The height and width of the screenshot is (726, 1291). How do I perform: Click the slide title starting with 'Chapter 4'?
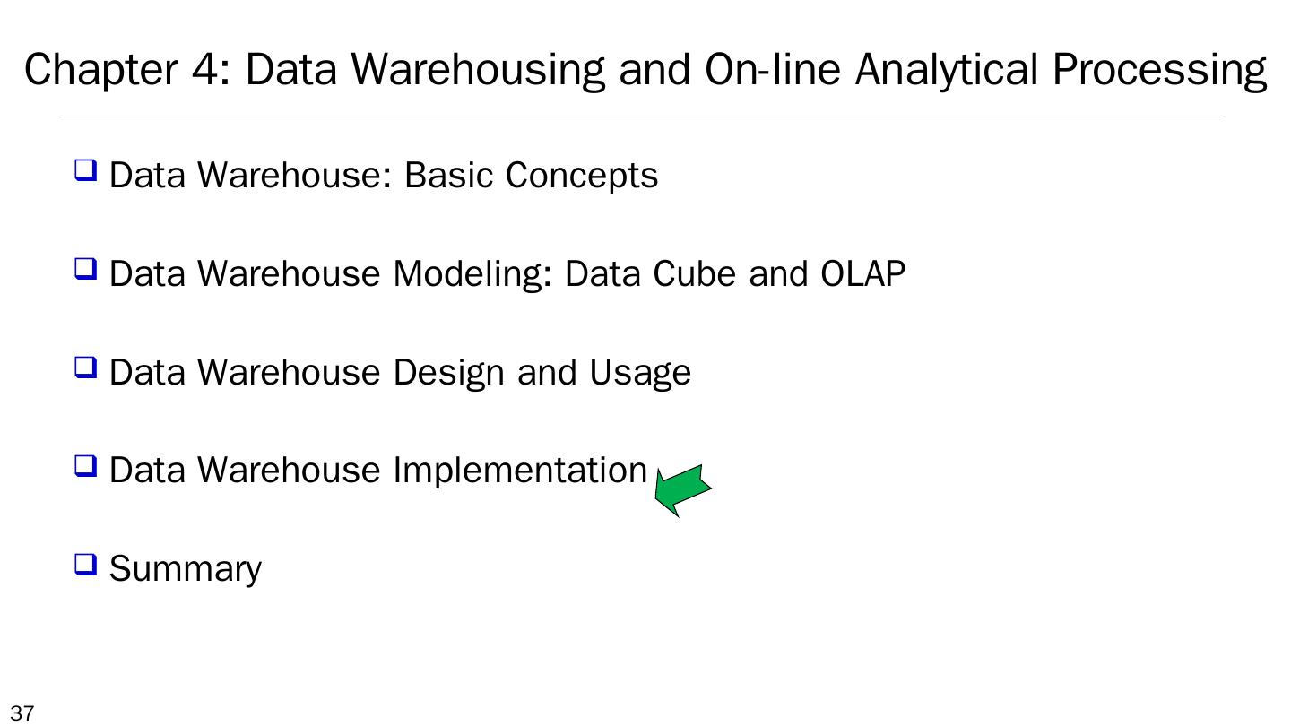pos(645,70)
